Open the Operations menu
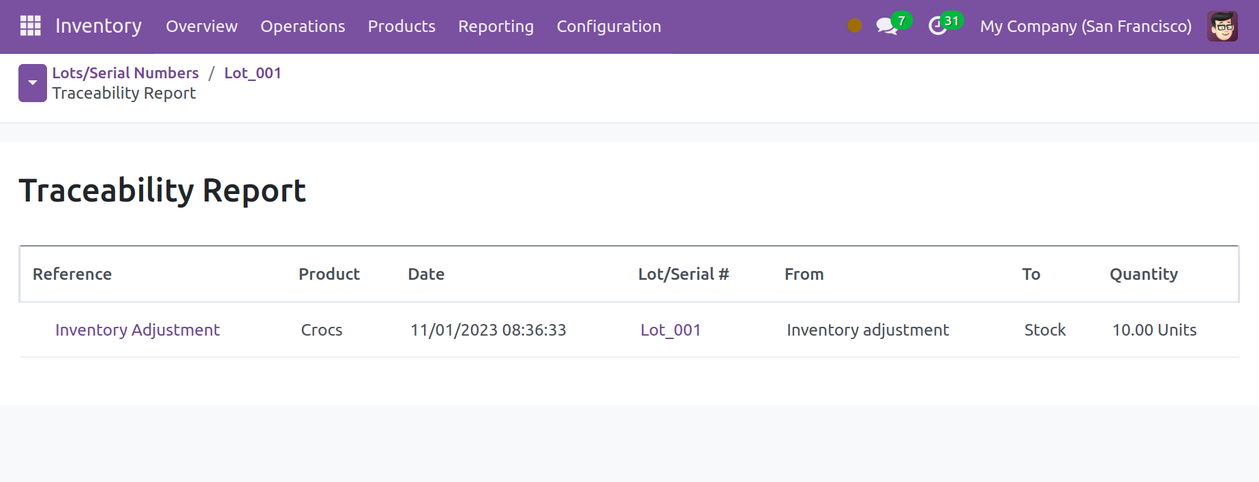 click(x=303, y=27)
